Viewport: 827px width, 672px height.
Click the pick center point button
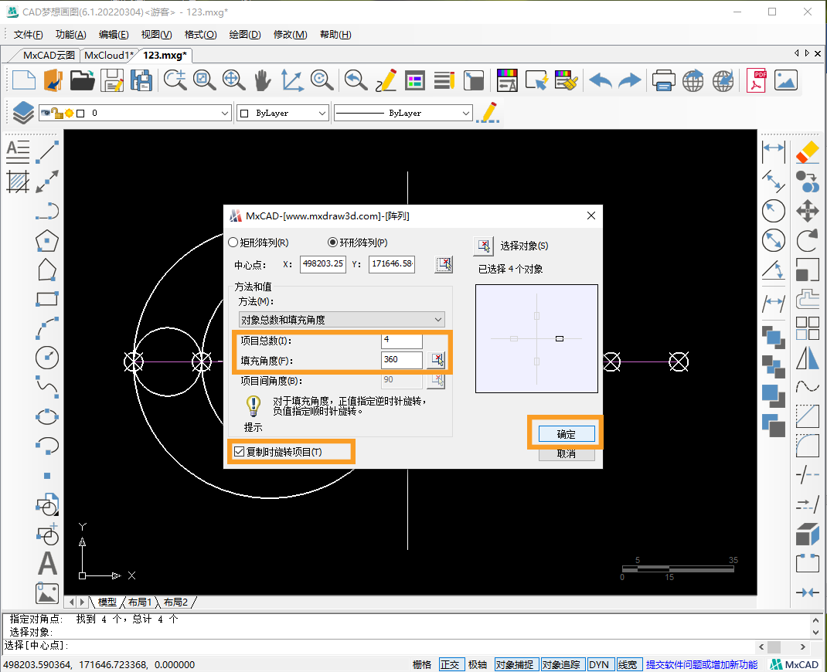[444, 265]
